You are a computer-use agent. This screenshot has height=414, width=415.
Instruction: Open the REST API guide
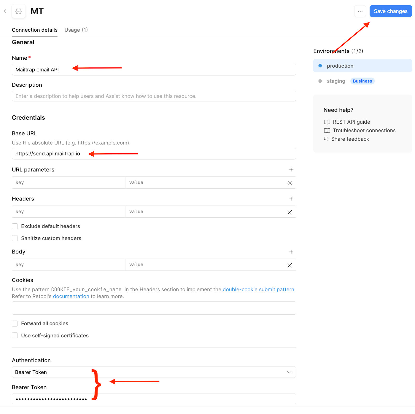click(351, 122)
